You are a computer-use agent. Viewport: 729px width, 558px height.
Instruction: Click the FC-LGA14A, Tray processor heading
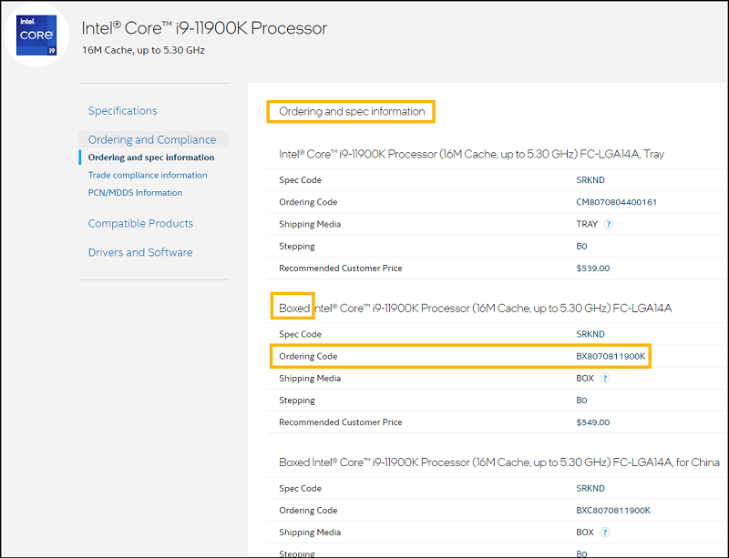click(471, 155)
